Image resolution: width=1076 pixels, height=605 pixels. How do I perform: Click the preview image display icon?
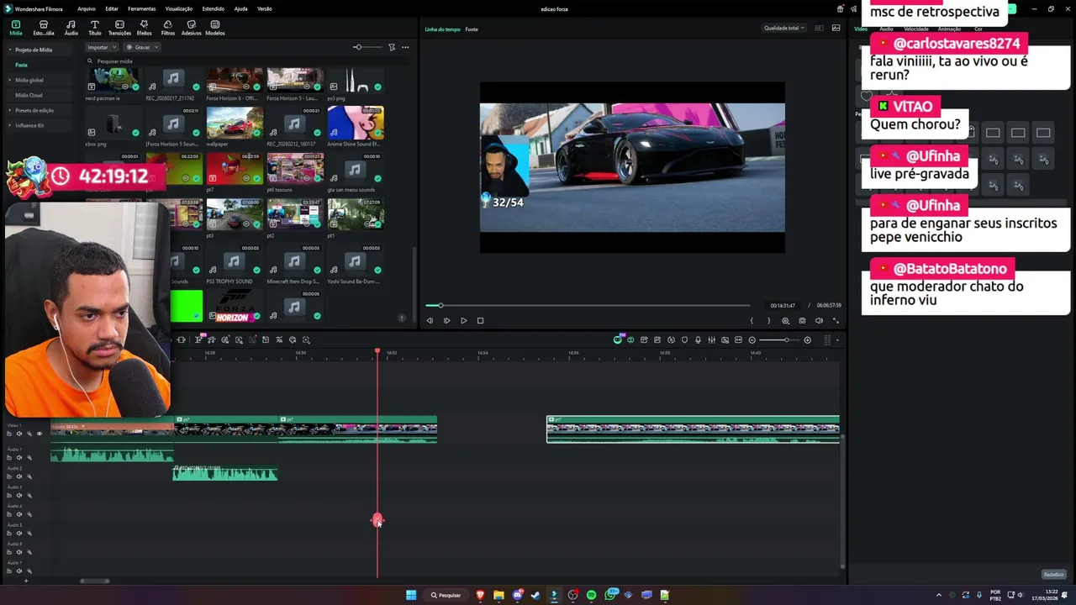(836, 28)
